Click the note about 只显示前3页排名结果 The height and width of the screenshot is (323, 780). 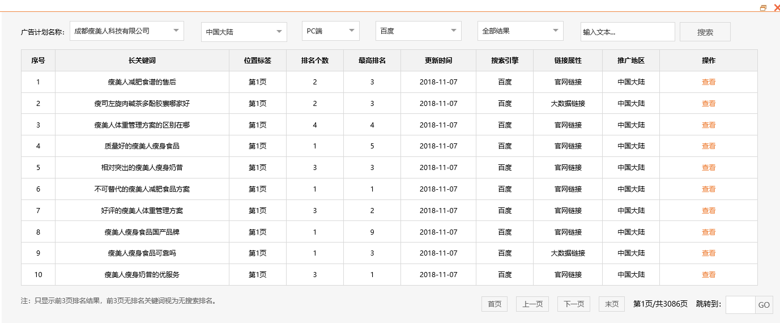118,301
